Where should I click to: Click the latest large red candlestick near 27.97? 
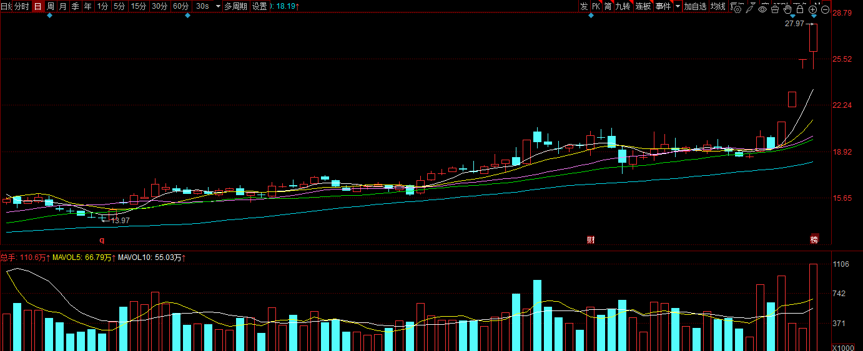(813, 37)
